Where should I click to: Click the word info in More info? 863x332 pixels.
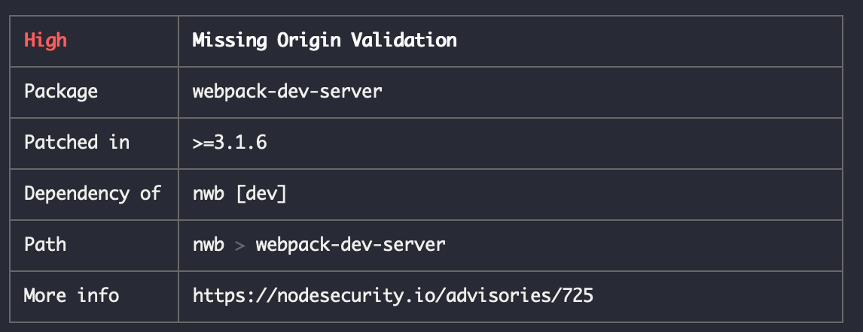pos(99,295)
